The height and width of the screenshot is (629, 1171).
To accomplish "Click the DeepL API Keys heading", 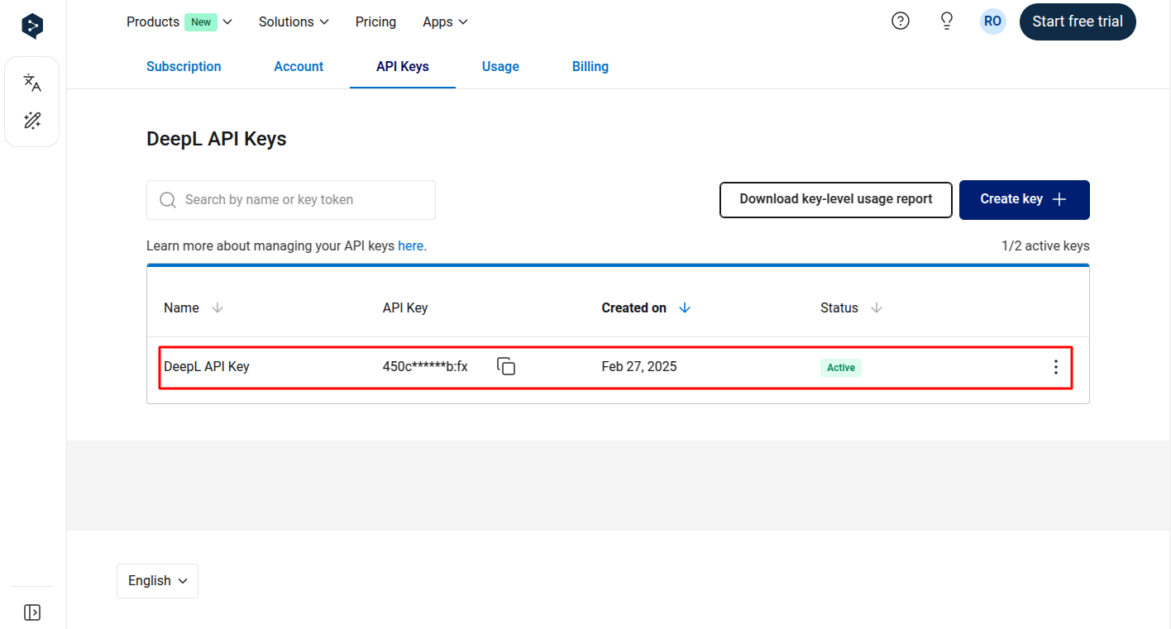I will pos(217,139).
